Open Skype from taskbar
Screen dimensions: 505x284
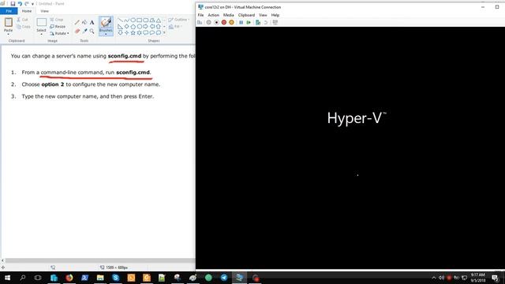[x=116, y=278]
